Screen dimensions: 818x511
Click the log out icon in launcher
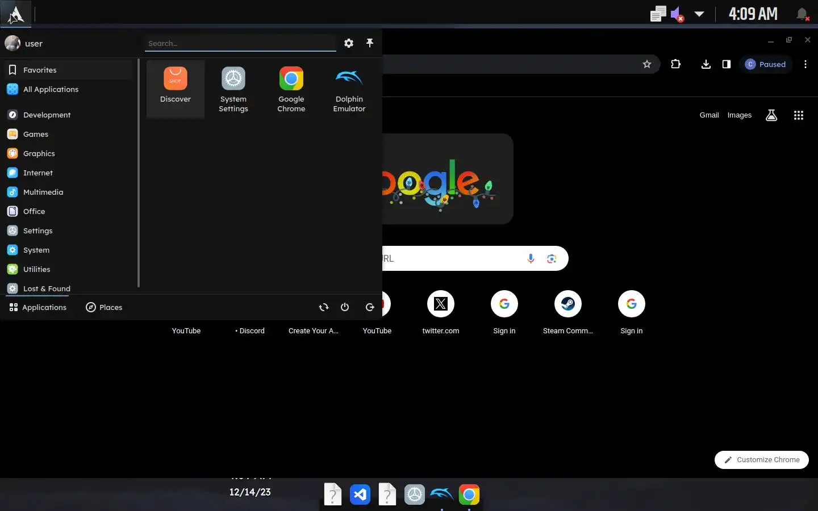coord(370,307)
